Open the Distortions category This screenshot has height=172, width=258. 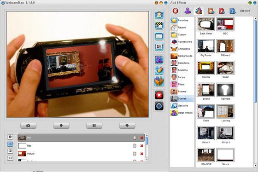(182, 63)
